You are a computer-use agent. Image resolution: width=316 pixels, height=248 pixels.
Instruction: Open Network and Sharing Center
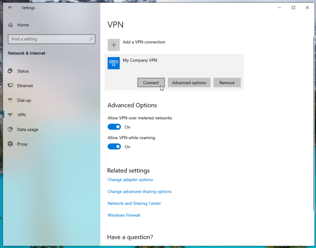click(134, 203)
